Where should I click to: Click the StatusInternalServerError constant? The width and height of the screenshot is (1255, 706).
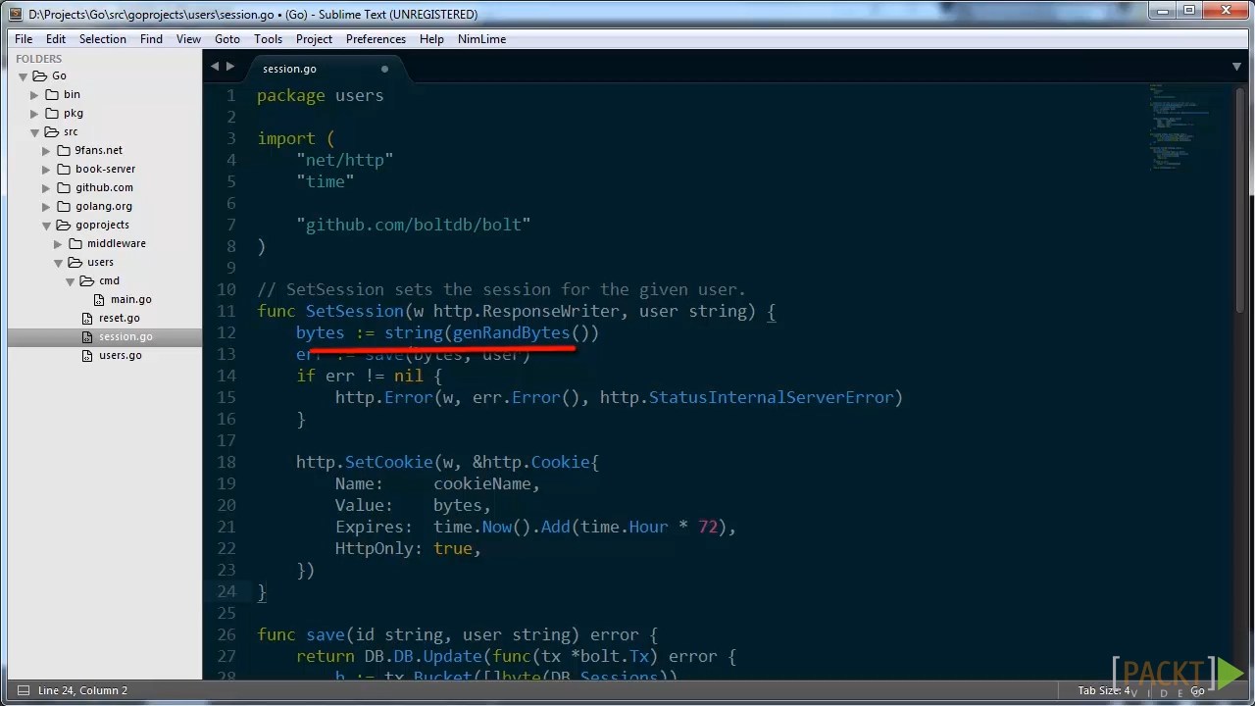coord(771,397)
